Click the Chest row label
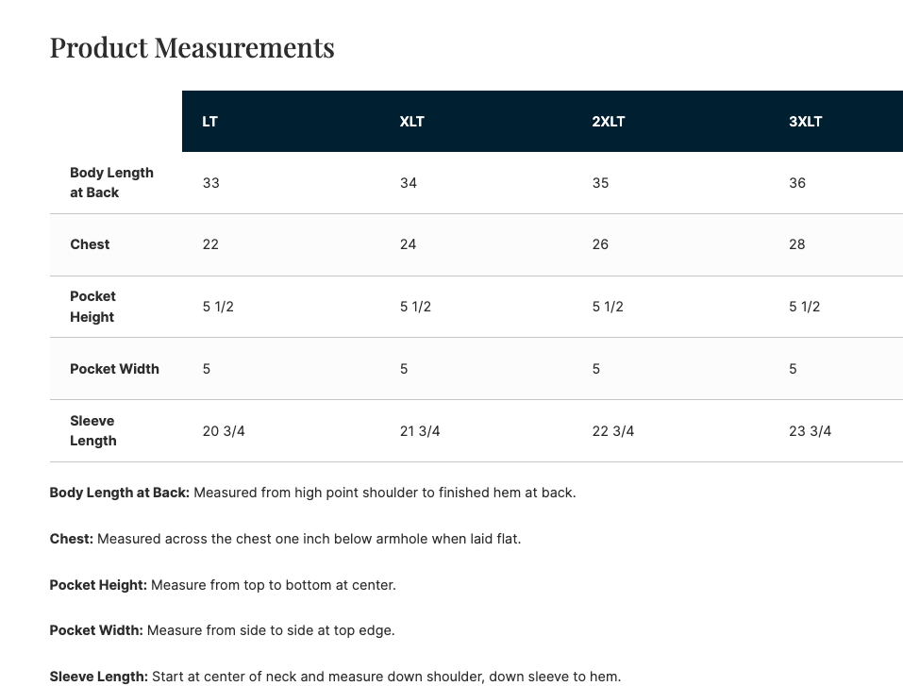 click(x=90, y=244)
